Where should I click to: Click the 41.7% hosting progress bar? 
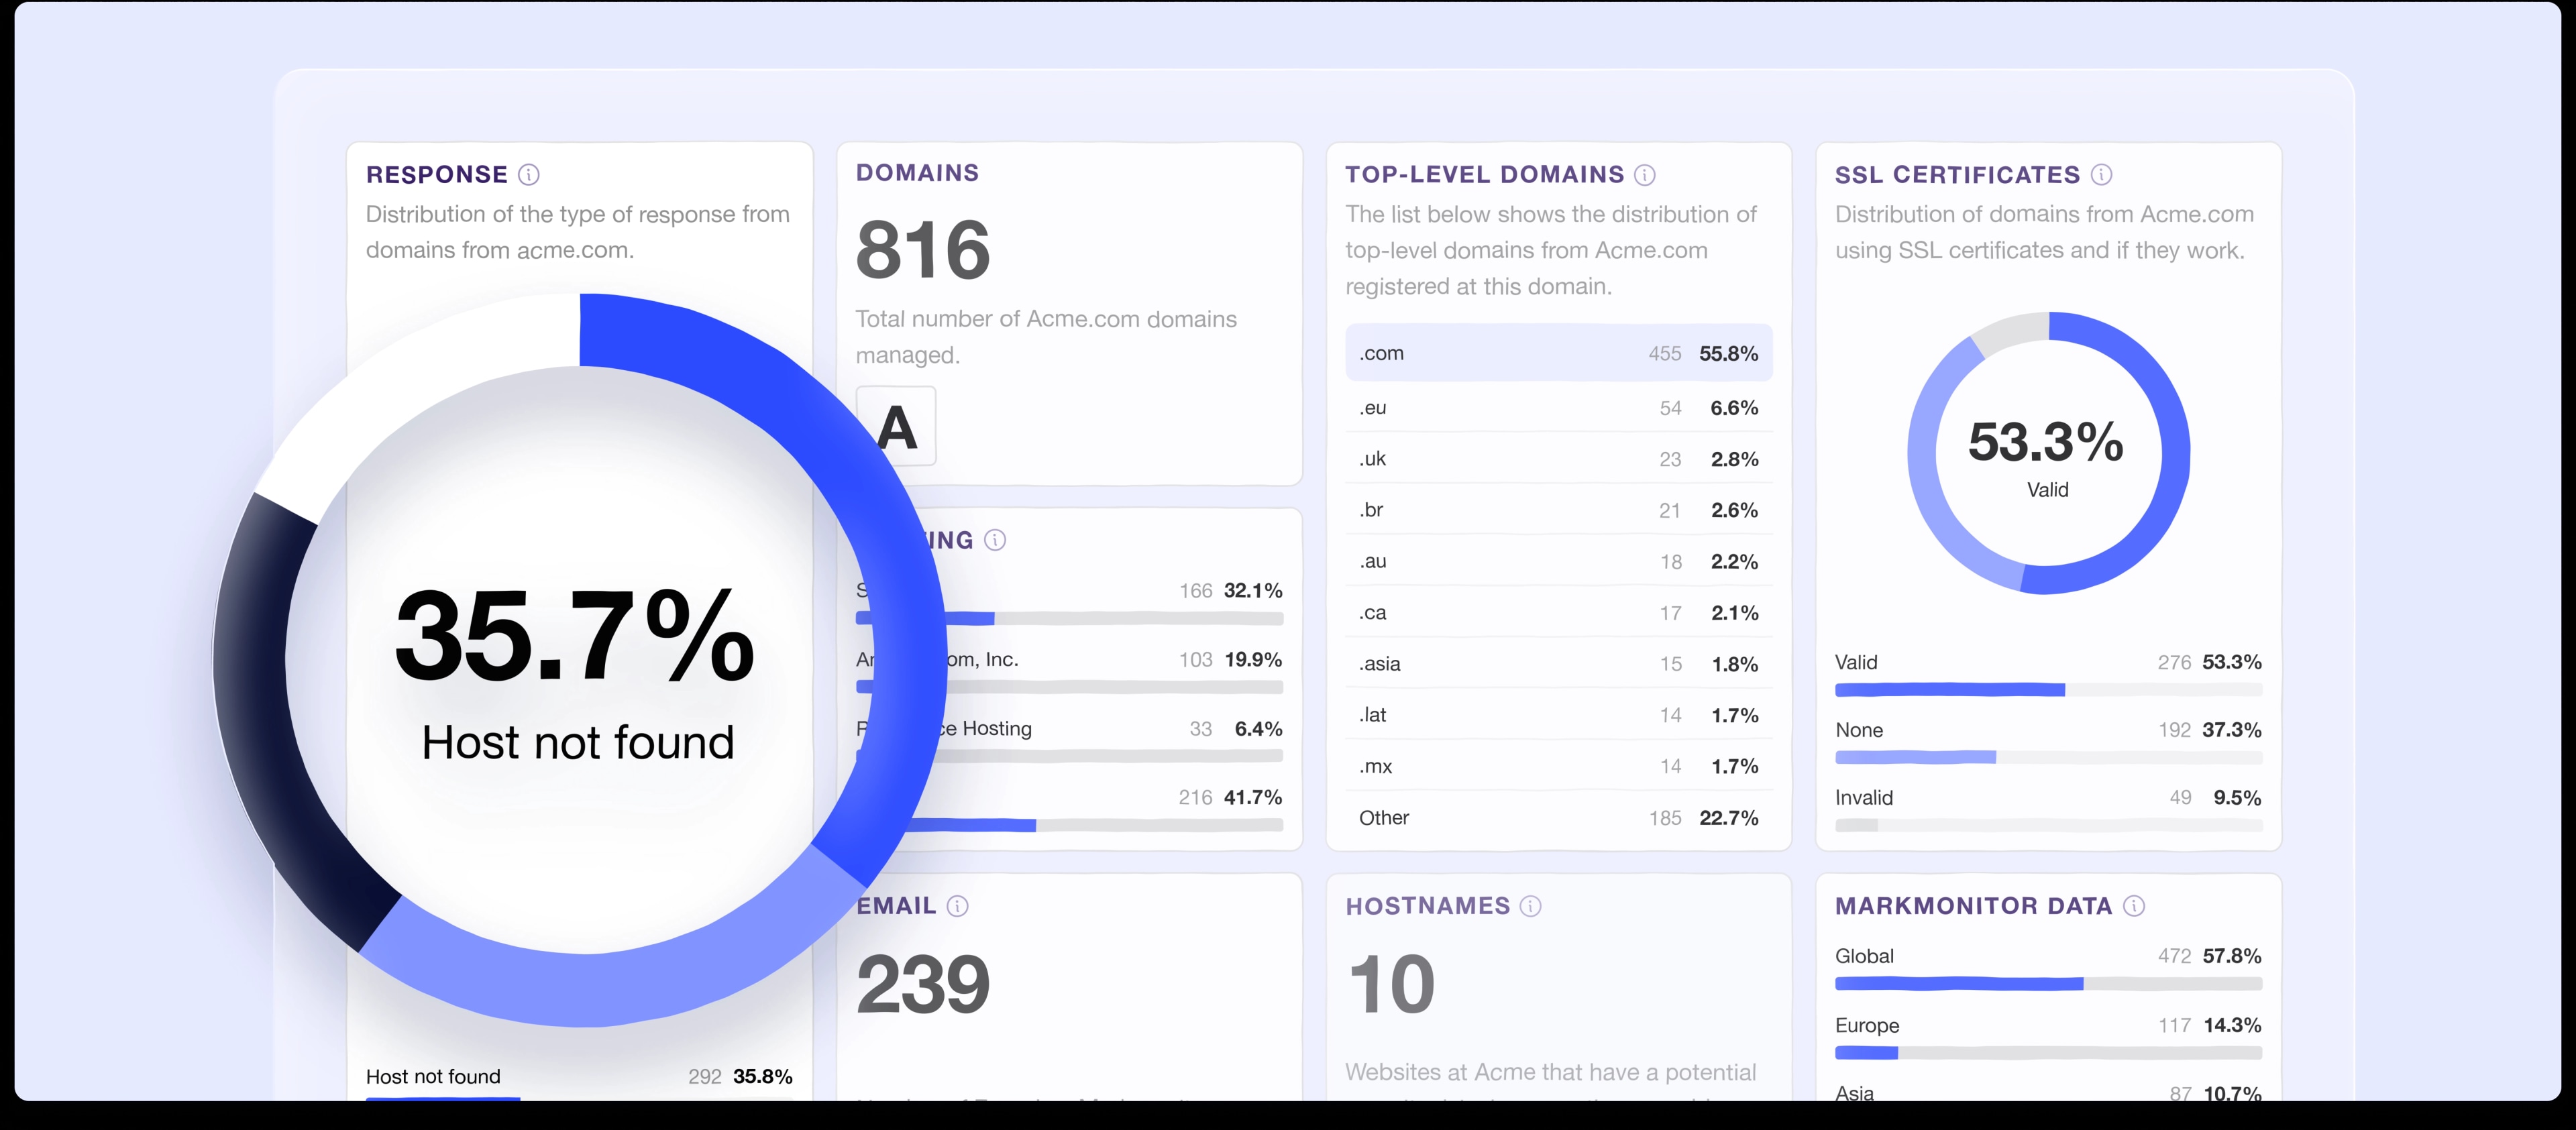click(x=1070, y=826)
